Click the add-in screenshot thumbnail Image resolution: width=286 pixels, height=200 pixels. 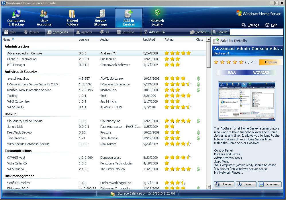coord(247,101)
